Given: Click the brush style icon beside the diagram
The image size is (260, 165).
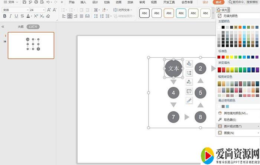Looking at the screenshot, I should pyautogui.click(x=189, y=100).
